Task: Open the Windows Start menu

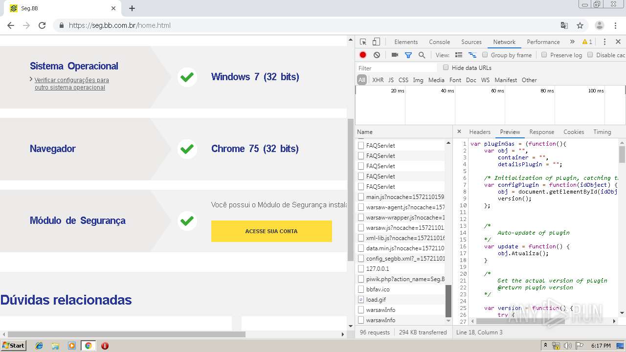Action: [14, 346]
